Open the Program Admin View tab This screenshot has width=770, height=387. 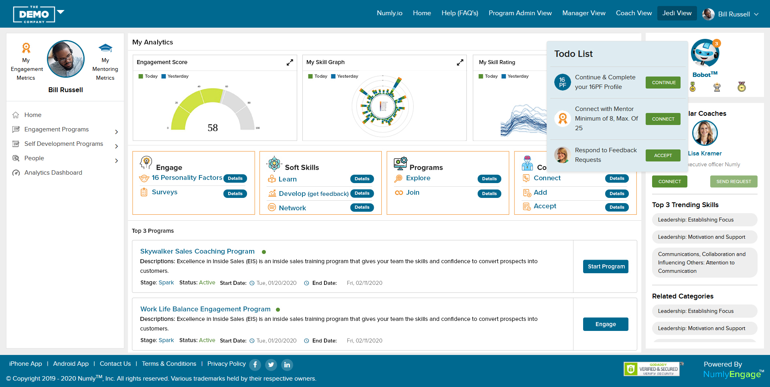520,13
